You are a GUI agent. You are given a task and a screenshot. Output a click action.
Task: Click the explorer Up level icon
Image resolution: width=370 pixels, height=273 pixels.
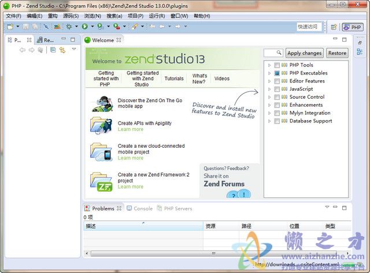click(40, 50)
